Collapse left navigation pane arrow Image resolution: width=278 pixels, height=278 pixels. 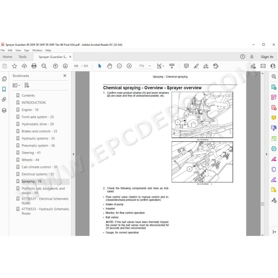73,154
